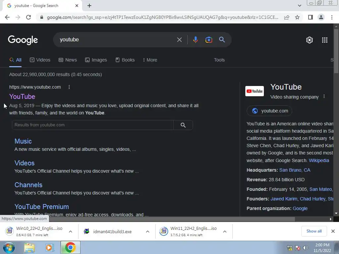The height and width of the screenshot is (254, 339).
Task: Clear the search box with X icon
Action: pyautogui.click(x=179, y=40)
